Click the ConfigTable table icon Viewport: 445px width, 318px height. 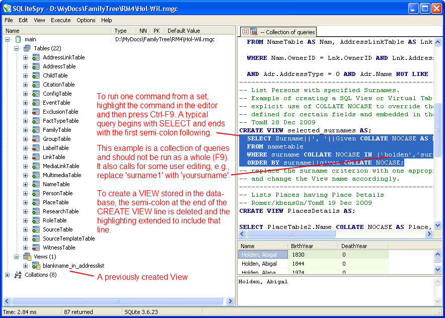[x=36, y=94]
